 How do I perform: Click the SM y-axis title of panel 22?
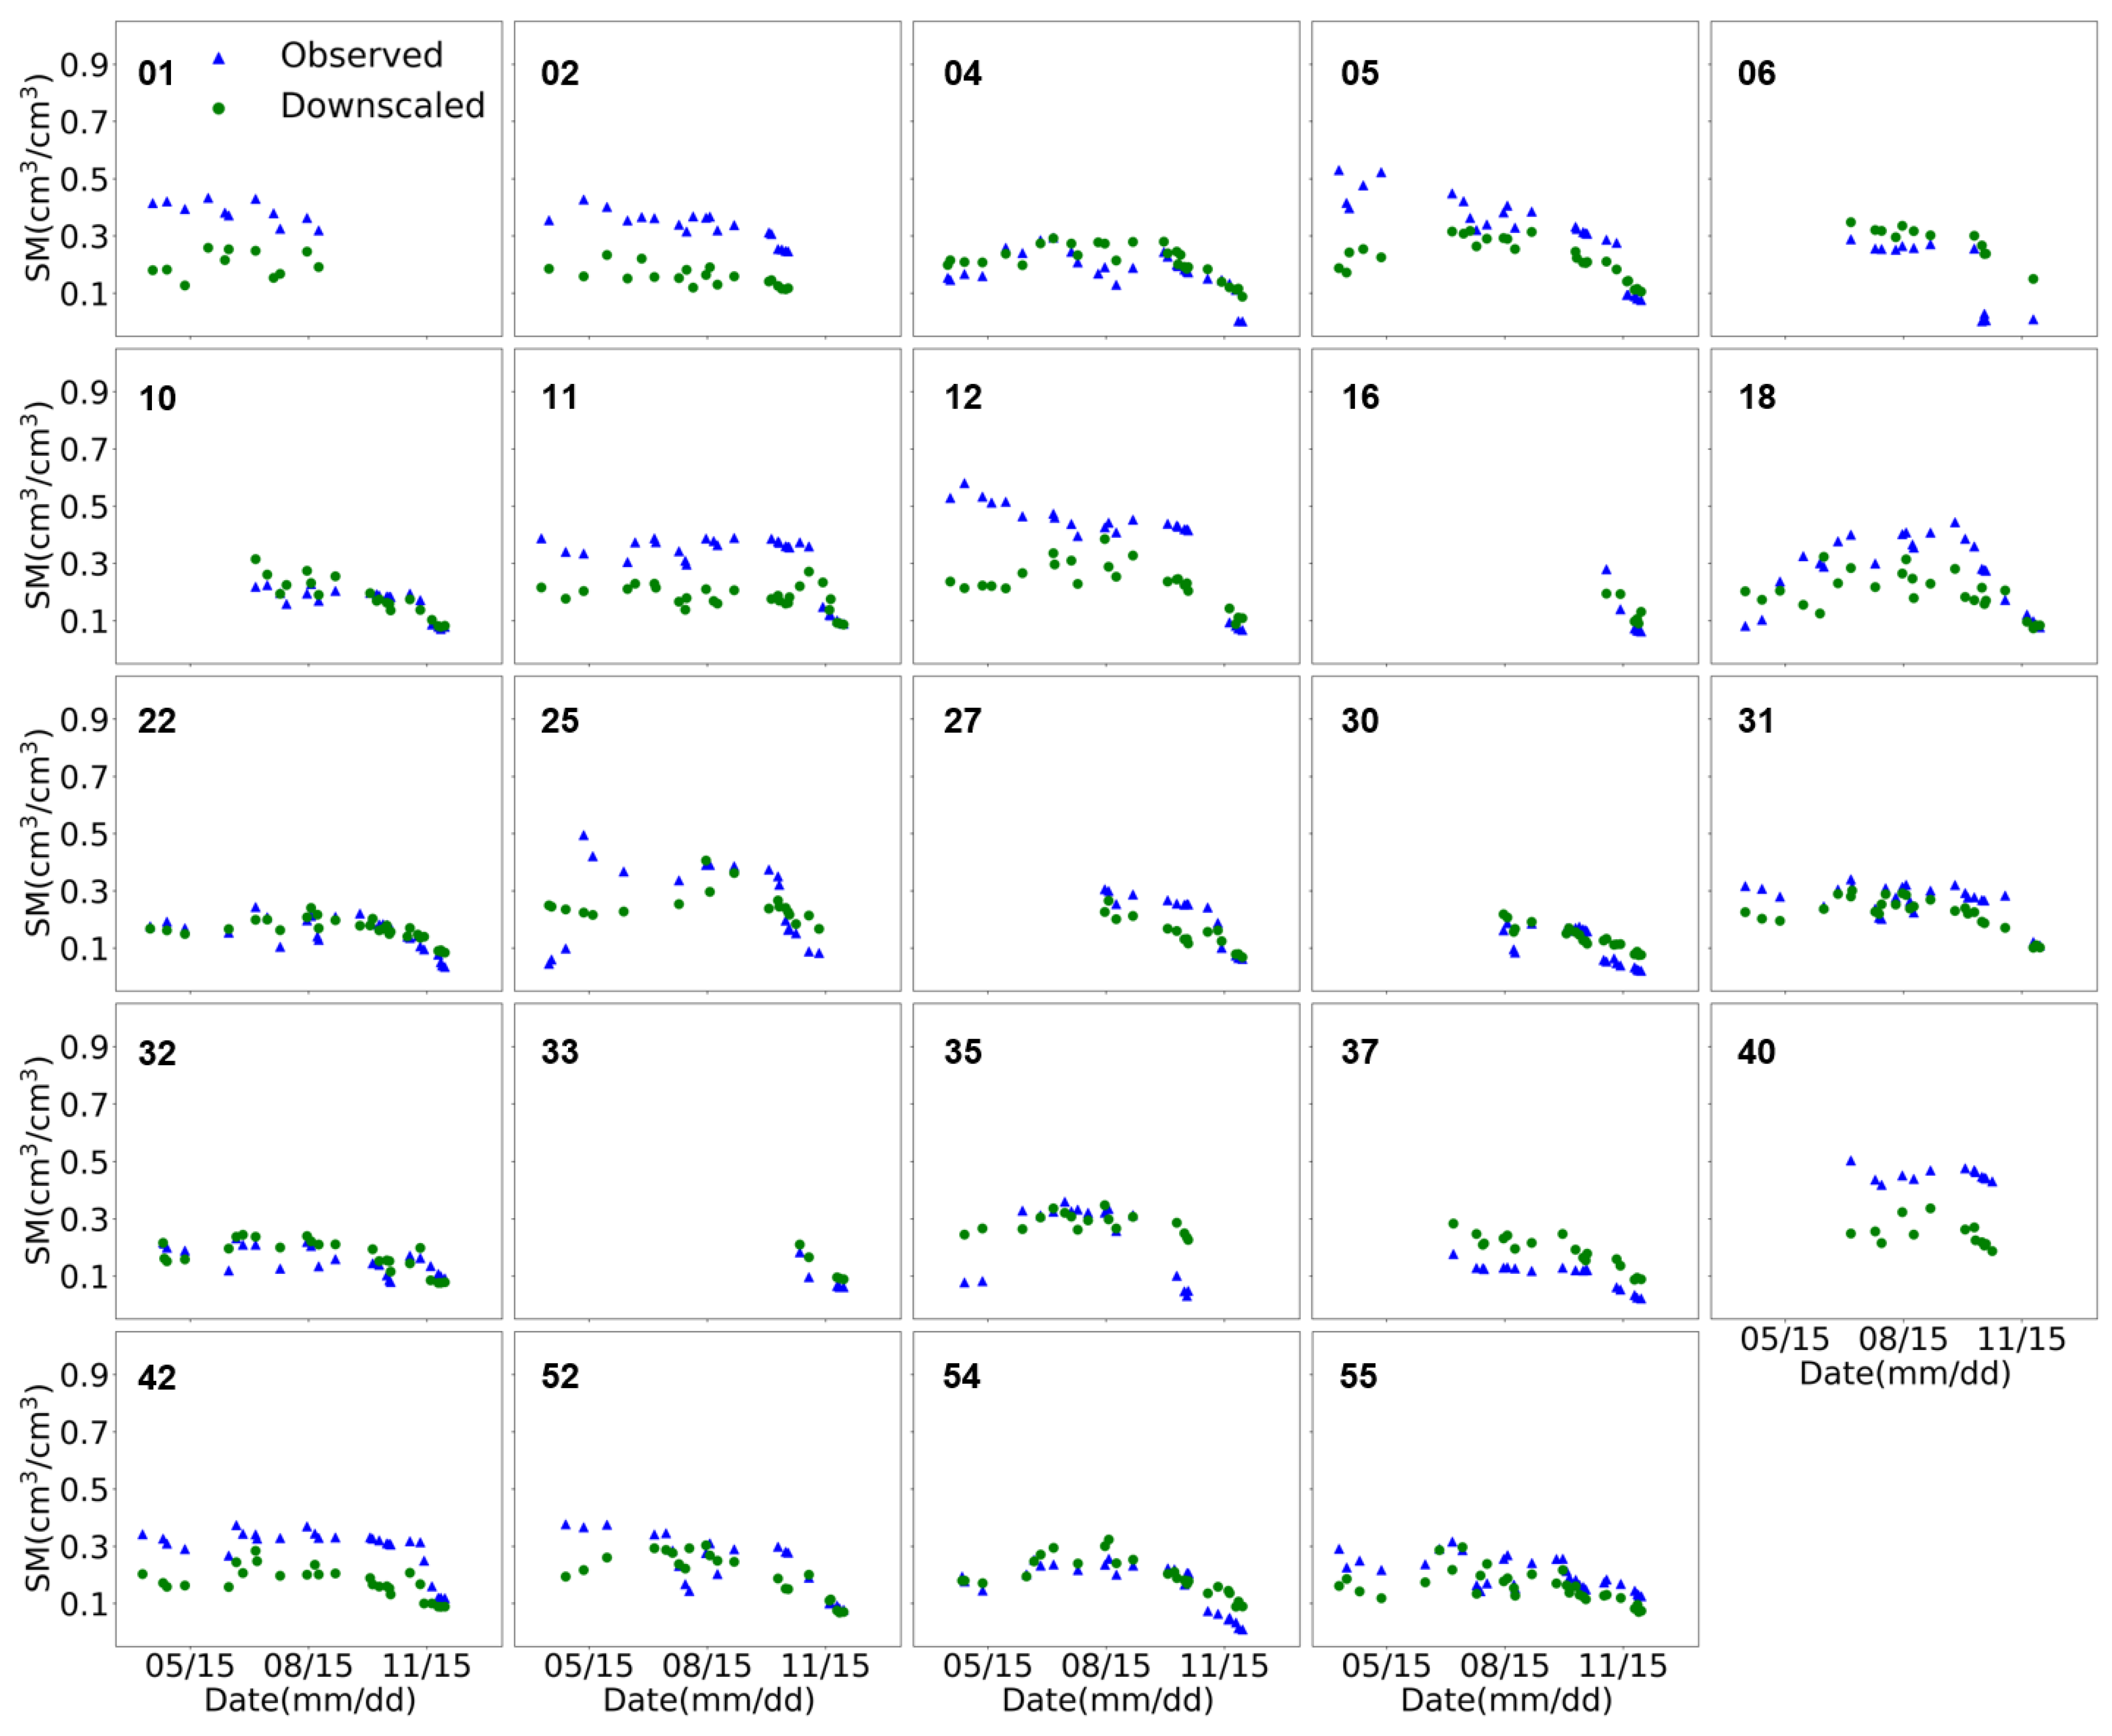click(x=37, y=832)
